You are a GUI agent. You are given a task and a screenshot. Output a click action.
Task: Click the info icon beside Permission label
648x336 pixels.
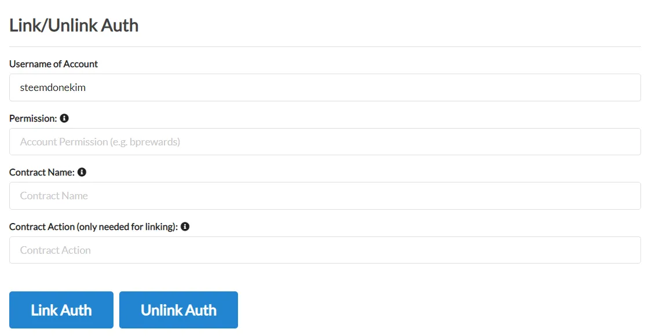pos(64,118)
